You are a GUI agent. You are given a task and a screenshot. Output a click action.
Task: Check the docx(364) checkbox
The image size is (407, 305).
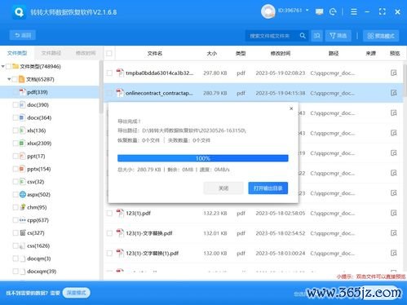point(15,117)
